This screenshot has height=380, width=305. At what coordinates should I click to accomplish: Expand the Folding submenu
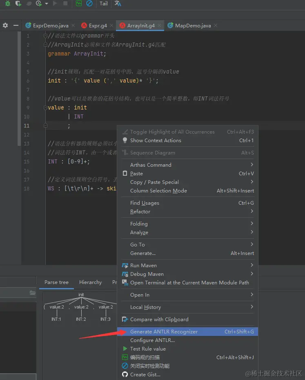click(x=187, y=224)
